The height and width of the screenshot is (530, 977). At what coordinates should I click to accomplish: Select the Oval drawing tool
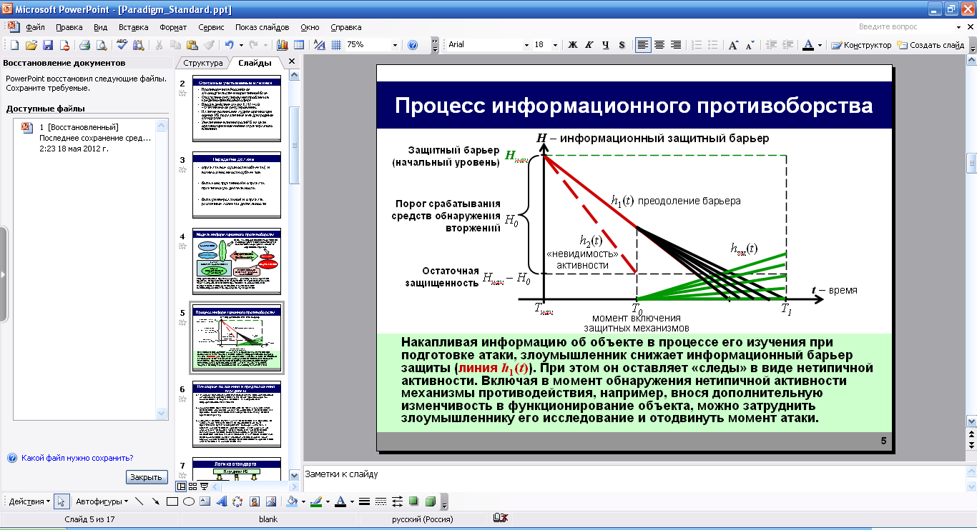188,501
